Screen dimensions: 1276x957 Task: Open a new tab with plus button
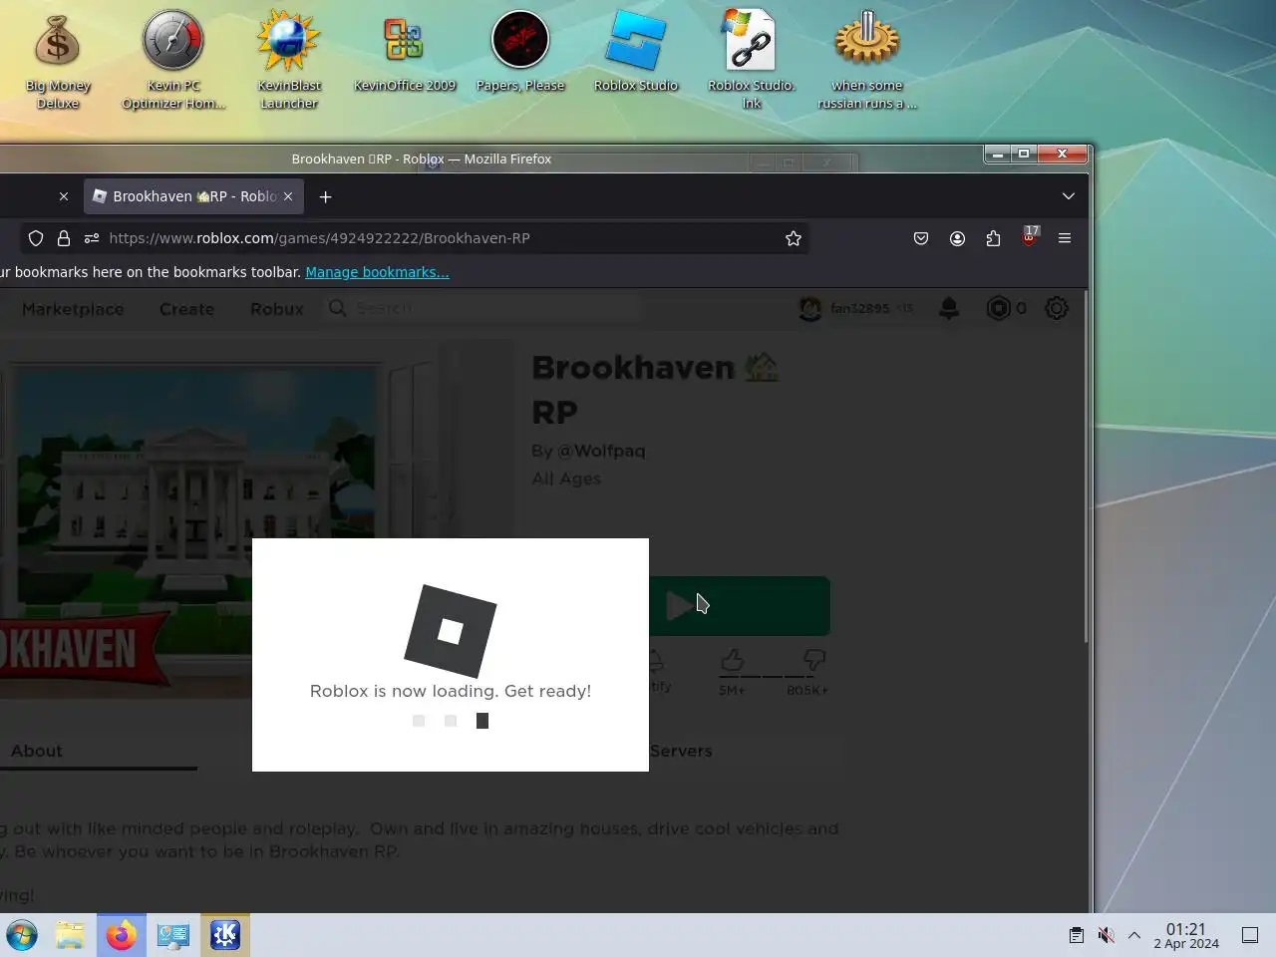[325, 196]
